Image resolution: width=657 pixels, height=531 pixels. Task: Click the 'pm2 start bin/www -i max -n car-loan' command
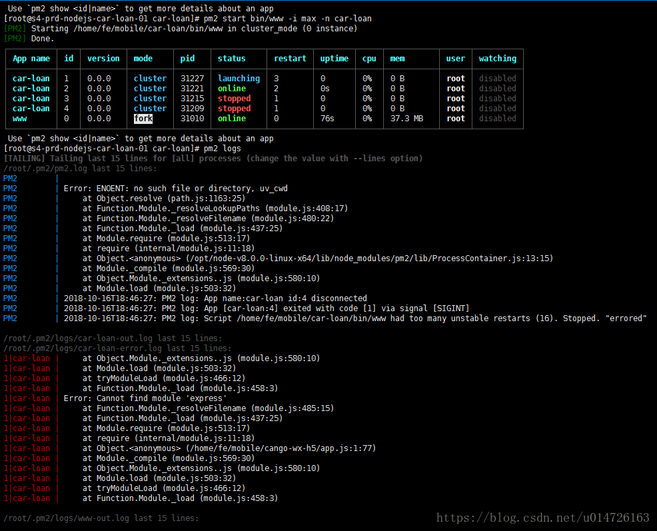[x=287, y=19]
